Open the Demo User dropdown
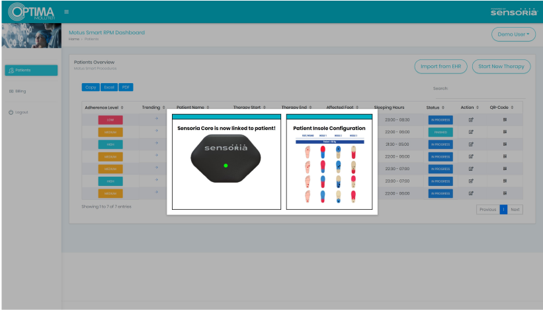 (x=513, y=34)
